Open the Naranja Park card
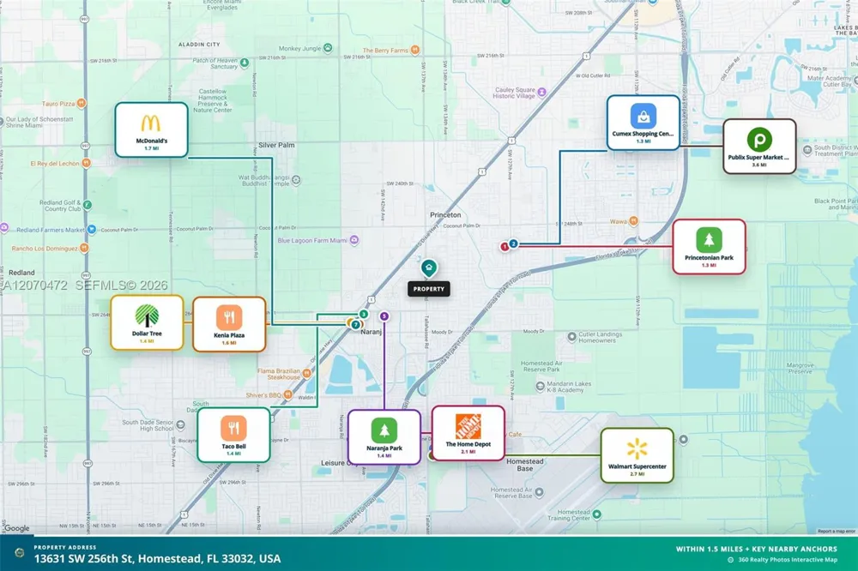Screen dimensions: 858x571 [x=384, y=437]
